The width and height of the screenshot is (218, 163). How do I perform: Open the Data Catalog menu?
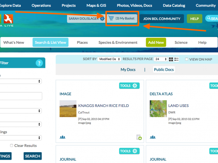coord(174,5)
